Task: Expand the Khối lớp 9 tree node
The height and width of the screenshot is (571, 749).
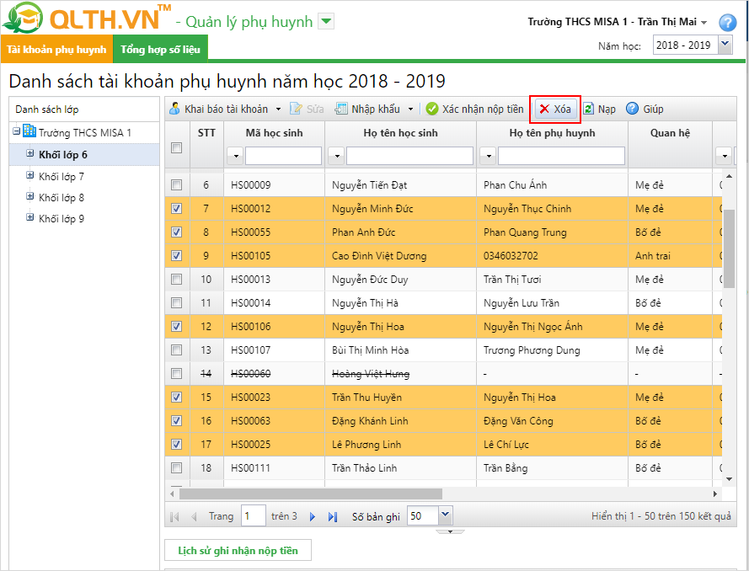Action: pyautogui.click(x=30, y=217)
